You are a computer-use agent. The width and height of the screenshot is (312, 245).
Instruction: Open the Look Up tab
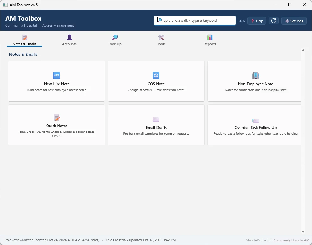[x=115, y=40]
